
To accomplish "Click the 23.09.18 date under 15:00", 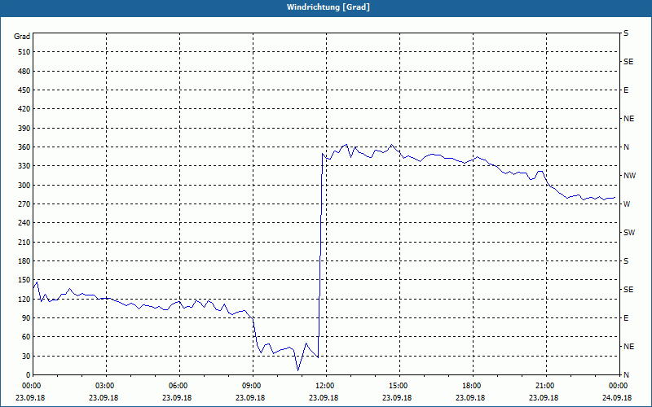I will [x=397, y=398].
